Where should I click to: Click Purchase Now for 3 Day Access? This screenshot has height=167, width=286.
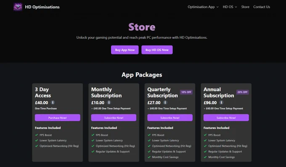(58, 118)
